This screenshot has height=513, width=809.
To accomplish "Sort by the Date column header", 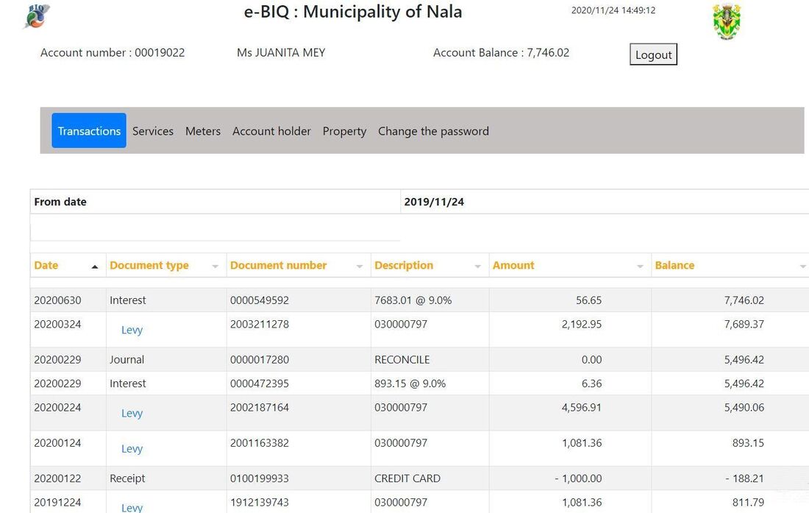I will point(46,265).
